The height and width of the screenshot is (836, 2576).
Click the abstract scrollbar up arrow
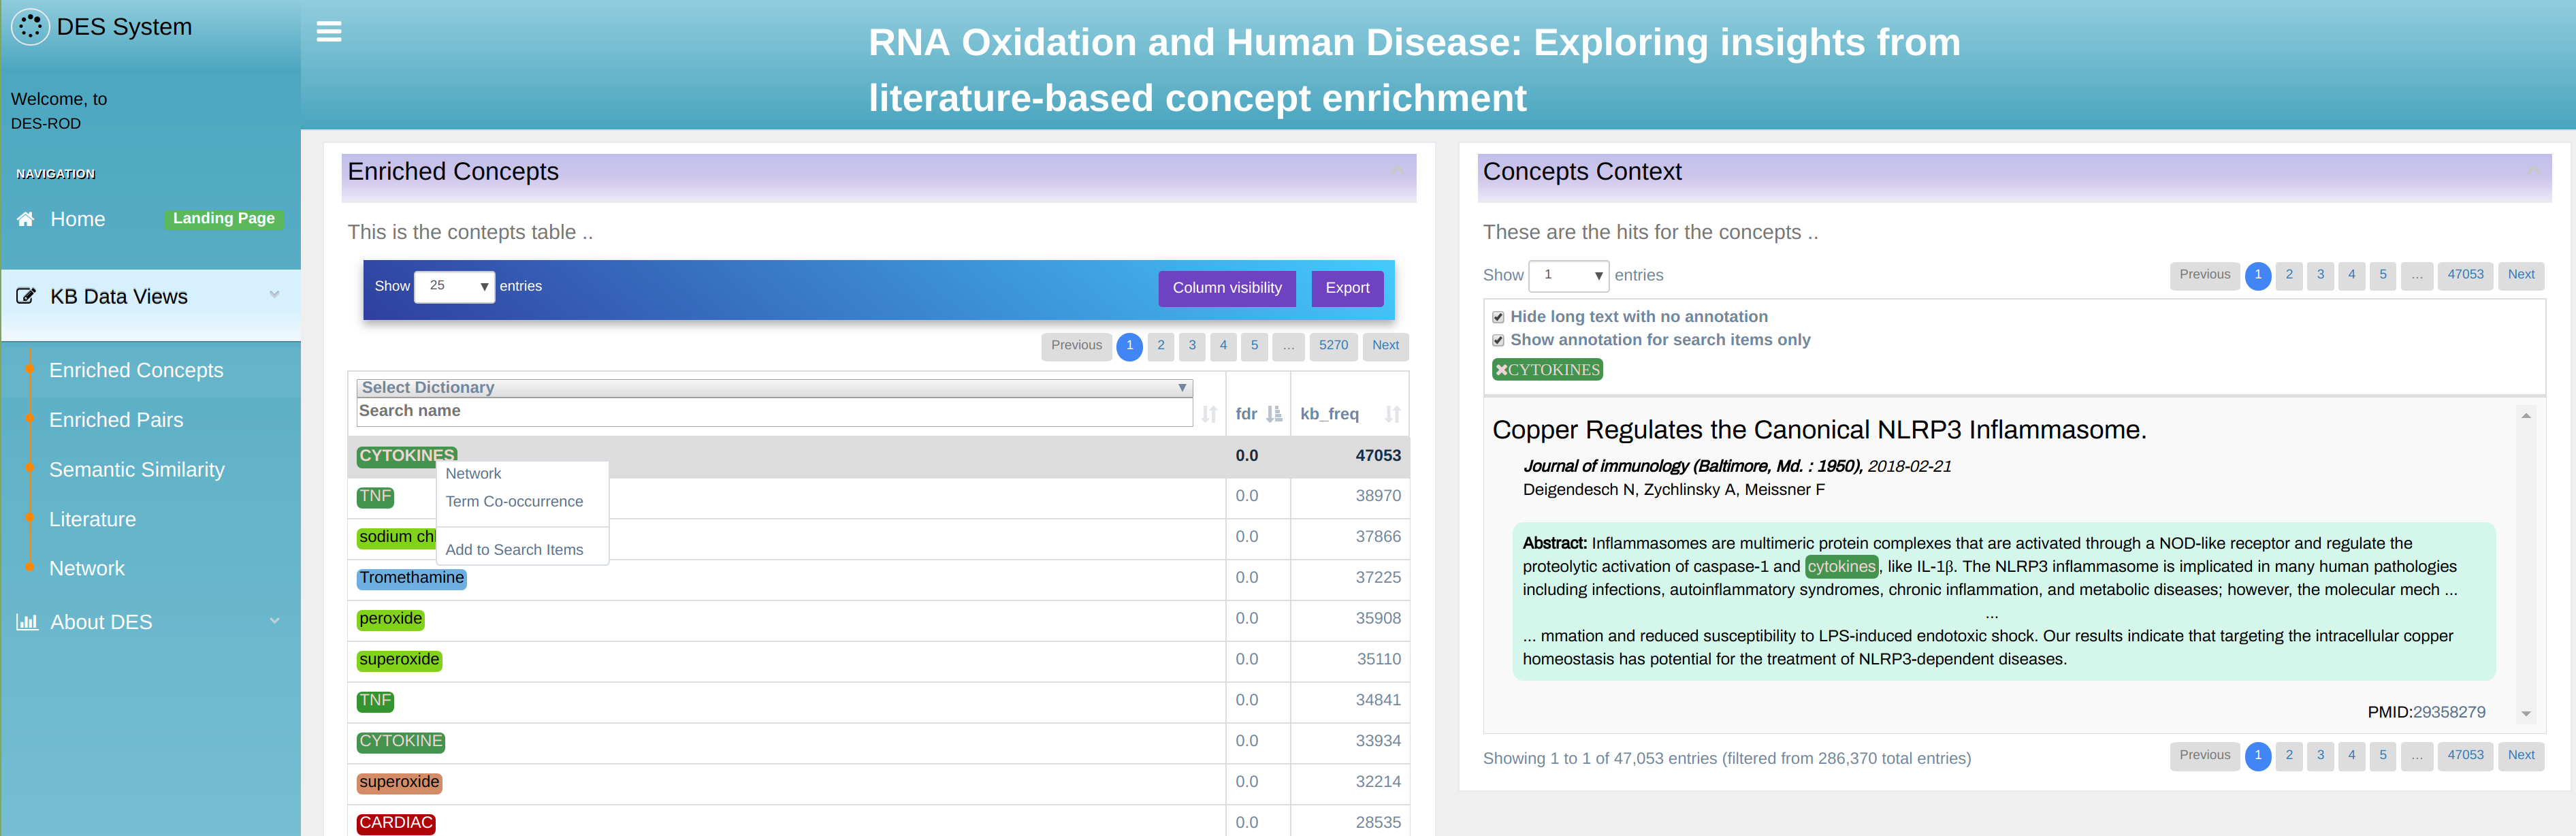click(x=2526, y=415)
